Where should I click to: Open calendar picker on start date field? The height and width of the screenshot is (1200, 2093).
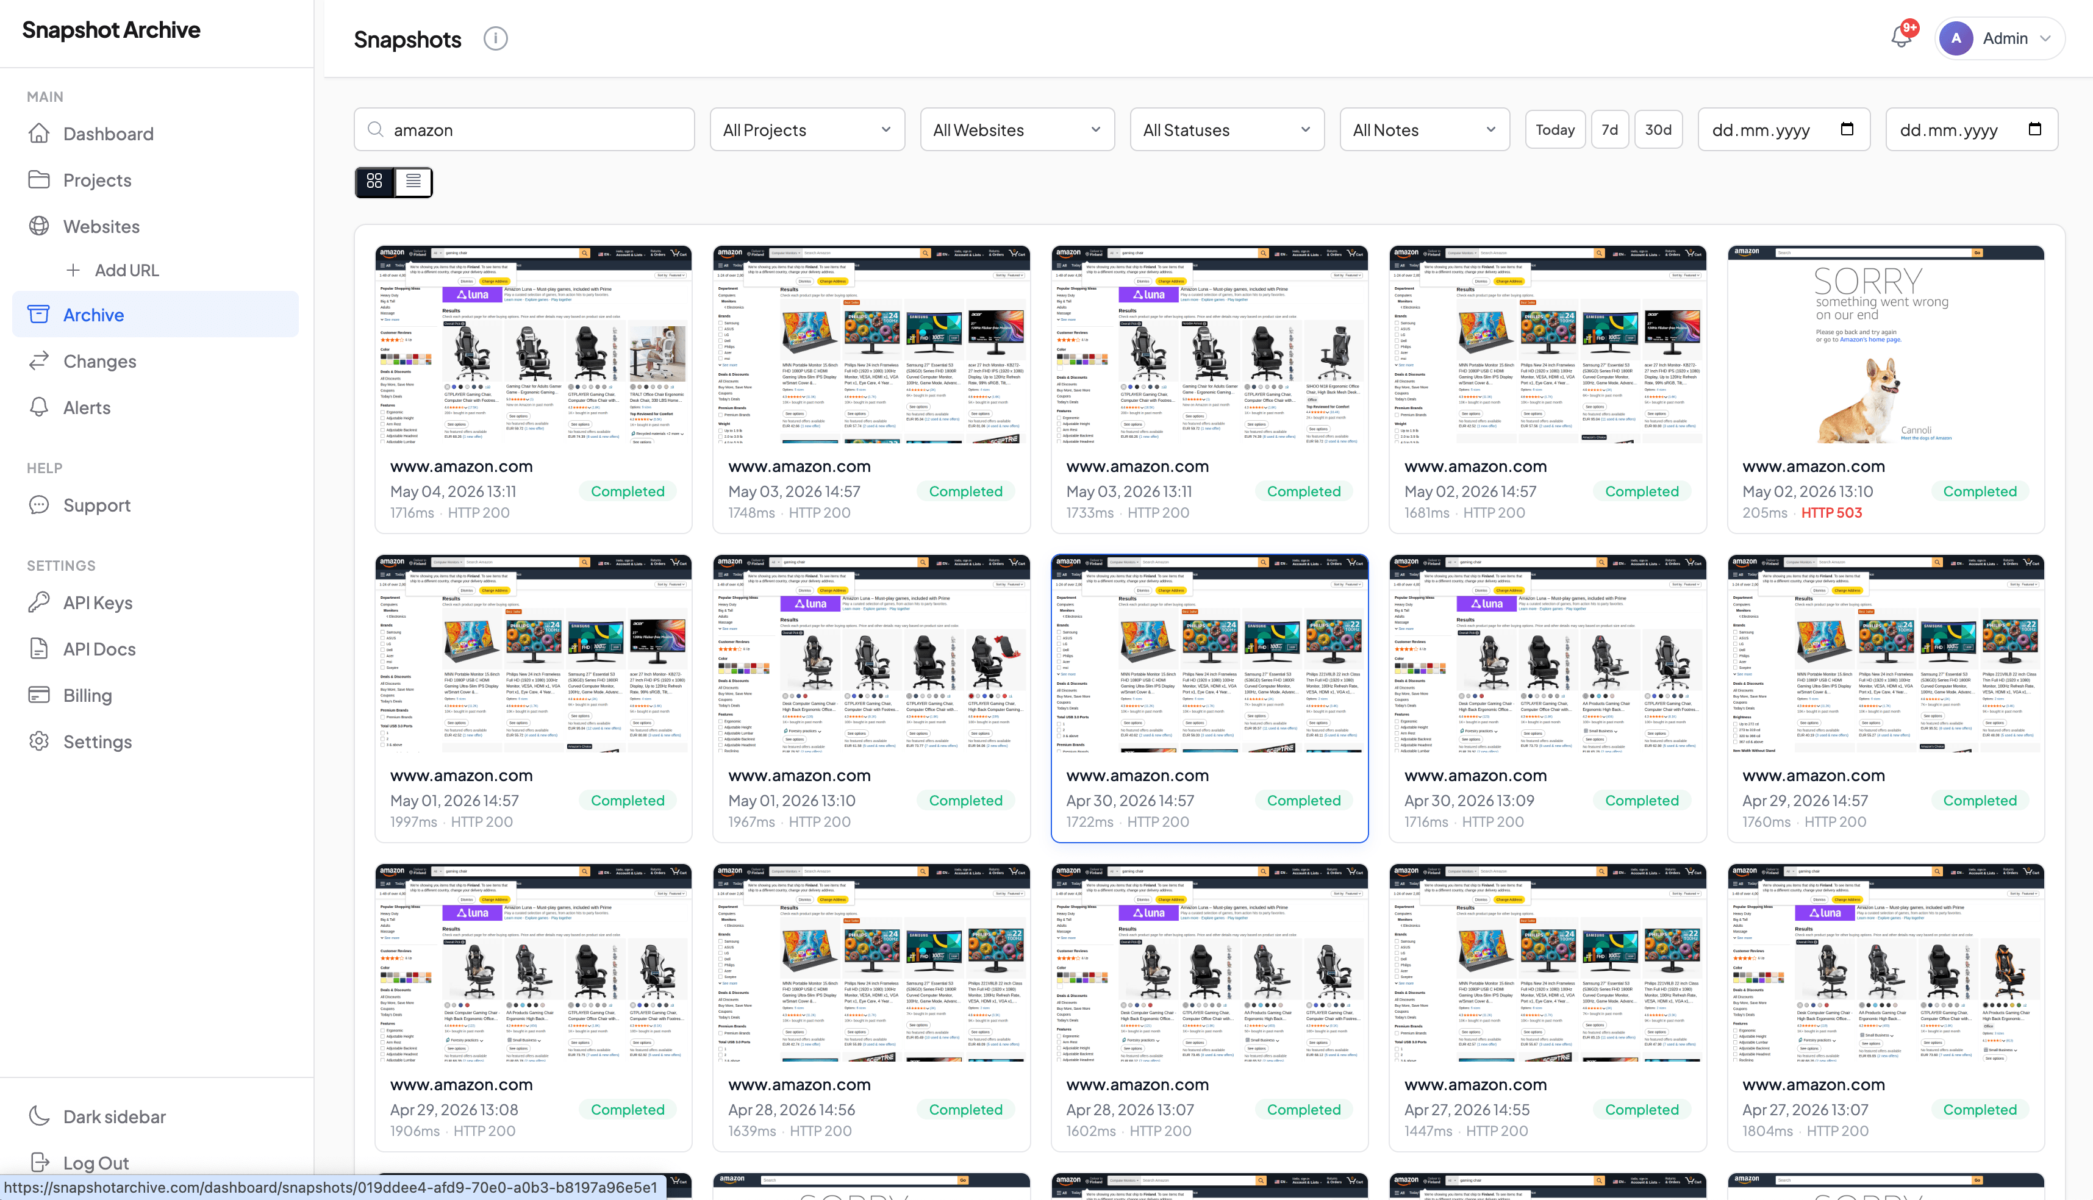[1847, 129]
